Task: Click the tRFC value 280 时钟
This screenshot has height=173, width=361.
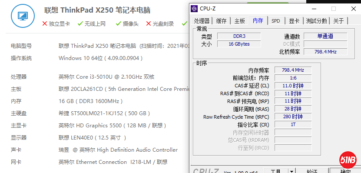Action: 293,117
